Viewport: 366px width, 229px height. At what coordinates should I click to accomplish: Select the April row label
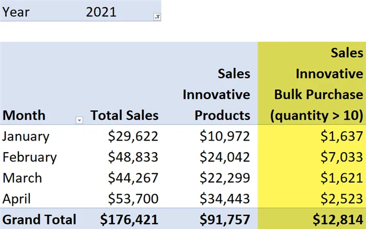[x=18, y=198]
